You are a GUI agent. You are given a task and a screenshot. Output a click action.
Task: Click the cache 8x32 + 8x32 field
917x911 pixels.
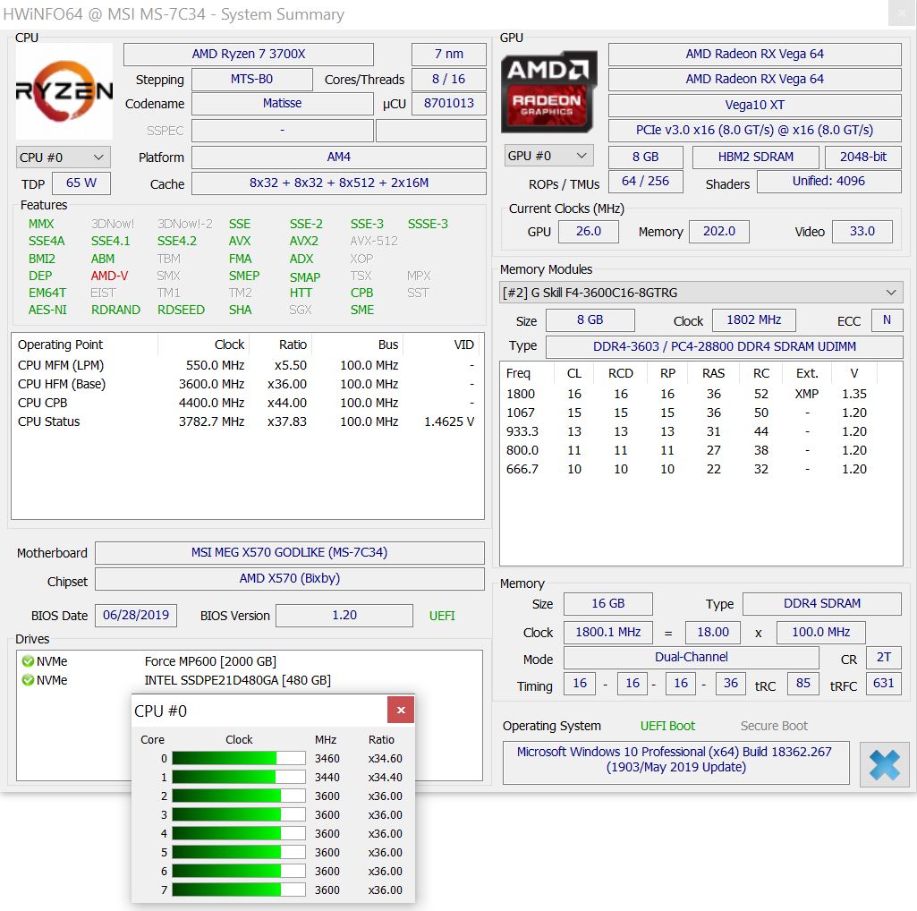pyautogui.click(x=338, y=183)
